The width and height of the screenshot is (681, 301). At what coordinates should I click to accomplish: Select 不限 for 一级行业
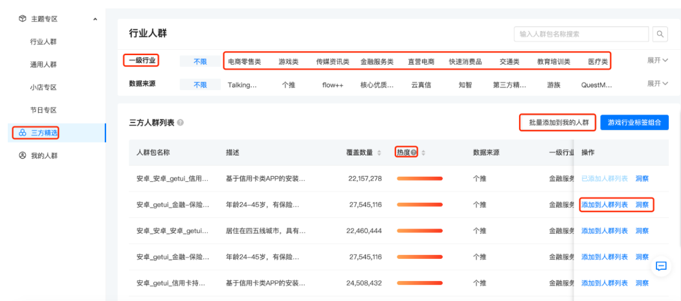coord(200,61)
